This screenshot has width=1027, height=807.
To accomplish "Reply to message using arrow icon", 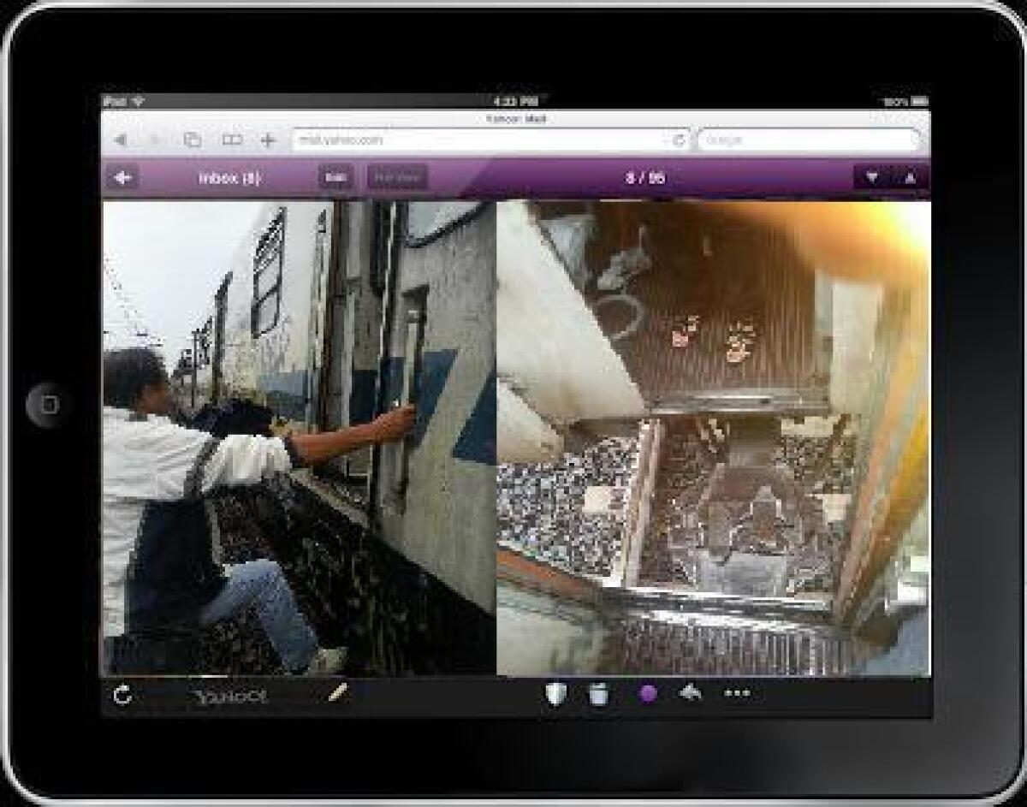I will click(691, 693).
